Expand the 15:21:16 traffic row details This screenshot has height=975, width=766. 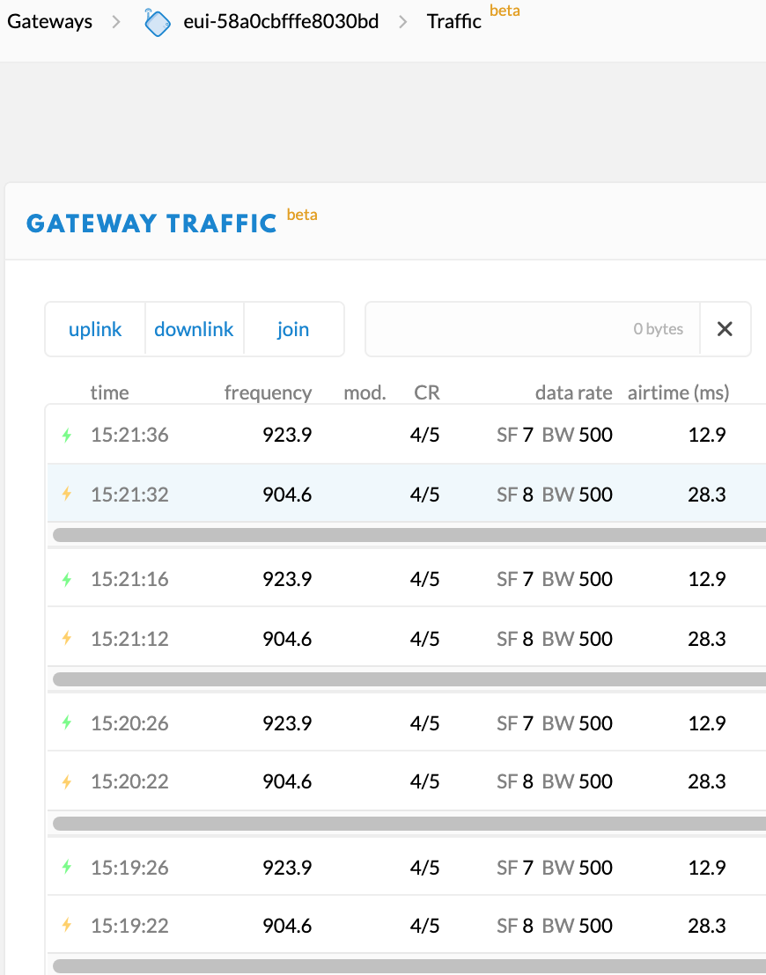pos(407,578)
